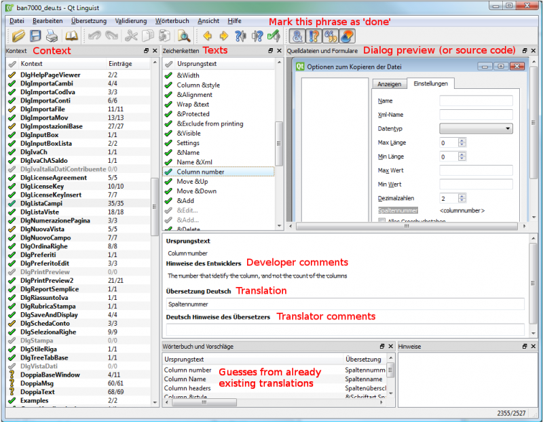Open the Validierung menu
This screenshot has height=422, width=543.
pyautogui.click(x=131, y=21)
